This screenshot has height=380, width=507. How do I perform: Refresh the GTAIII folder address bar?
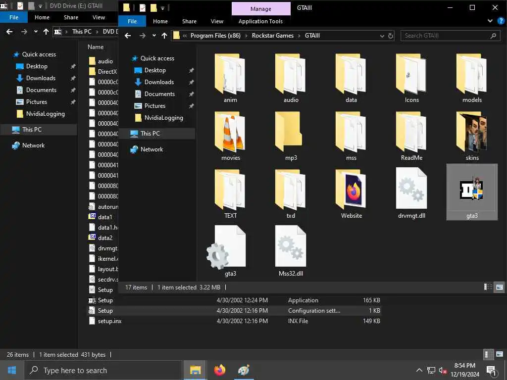391,36
